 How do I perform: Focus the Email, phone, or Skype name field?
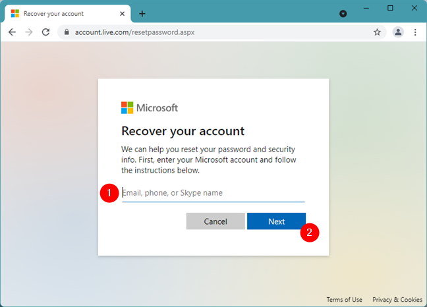pyautogui.click(x=213, y=193)
